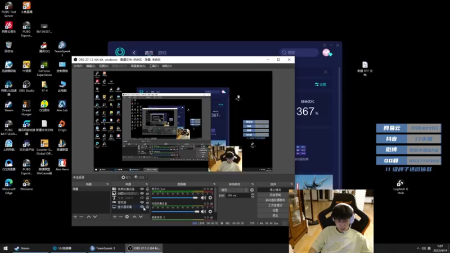Select 显示器采集 source in sources list
Viewport: 450px width, 253px height.
coord(125,206)
